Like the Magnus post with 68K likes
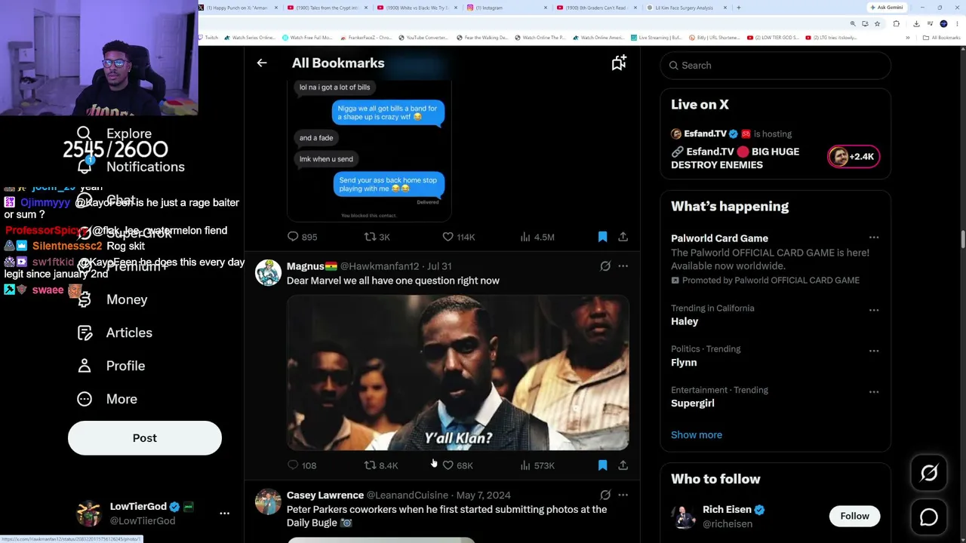966x543 pixels. tap(448, 465)
